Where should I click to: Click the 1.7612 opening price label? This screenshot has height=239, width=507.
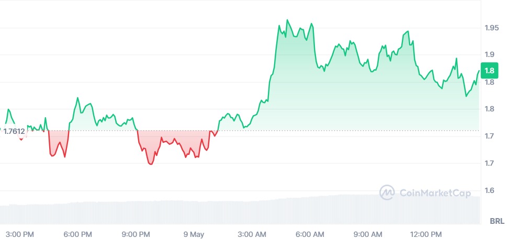pos(14,131)
